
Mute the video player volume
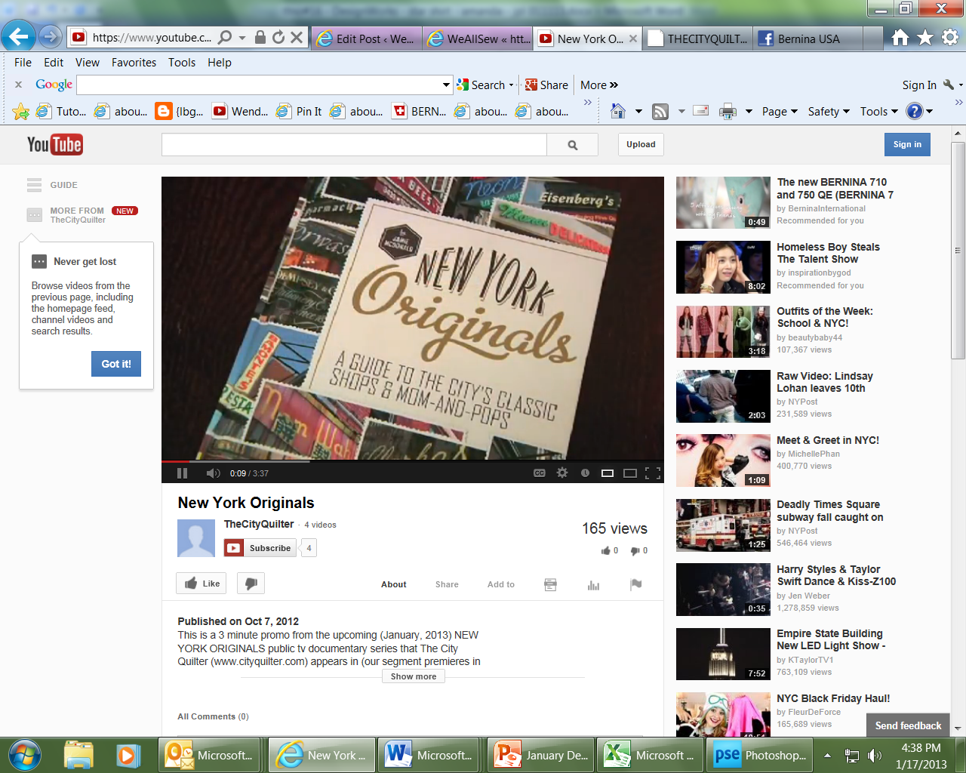point(213,473)
